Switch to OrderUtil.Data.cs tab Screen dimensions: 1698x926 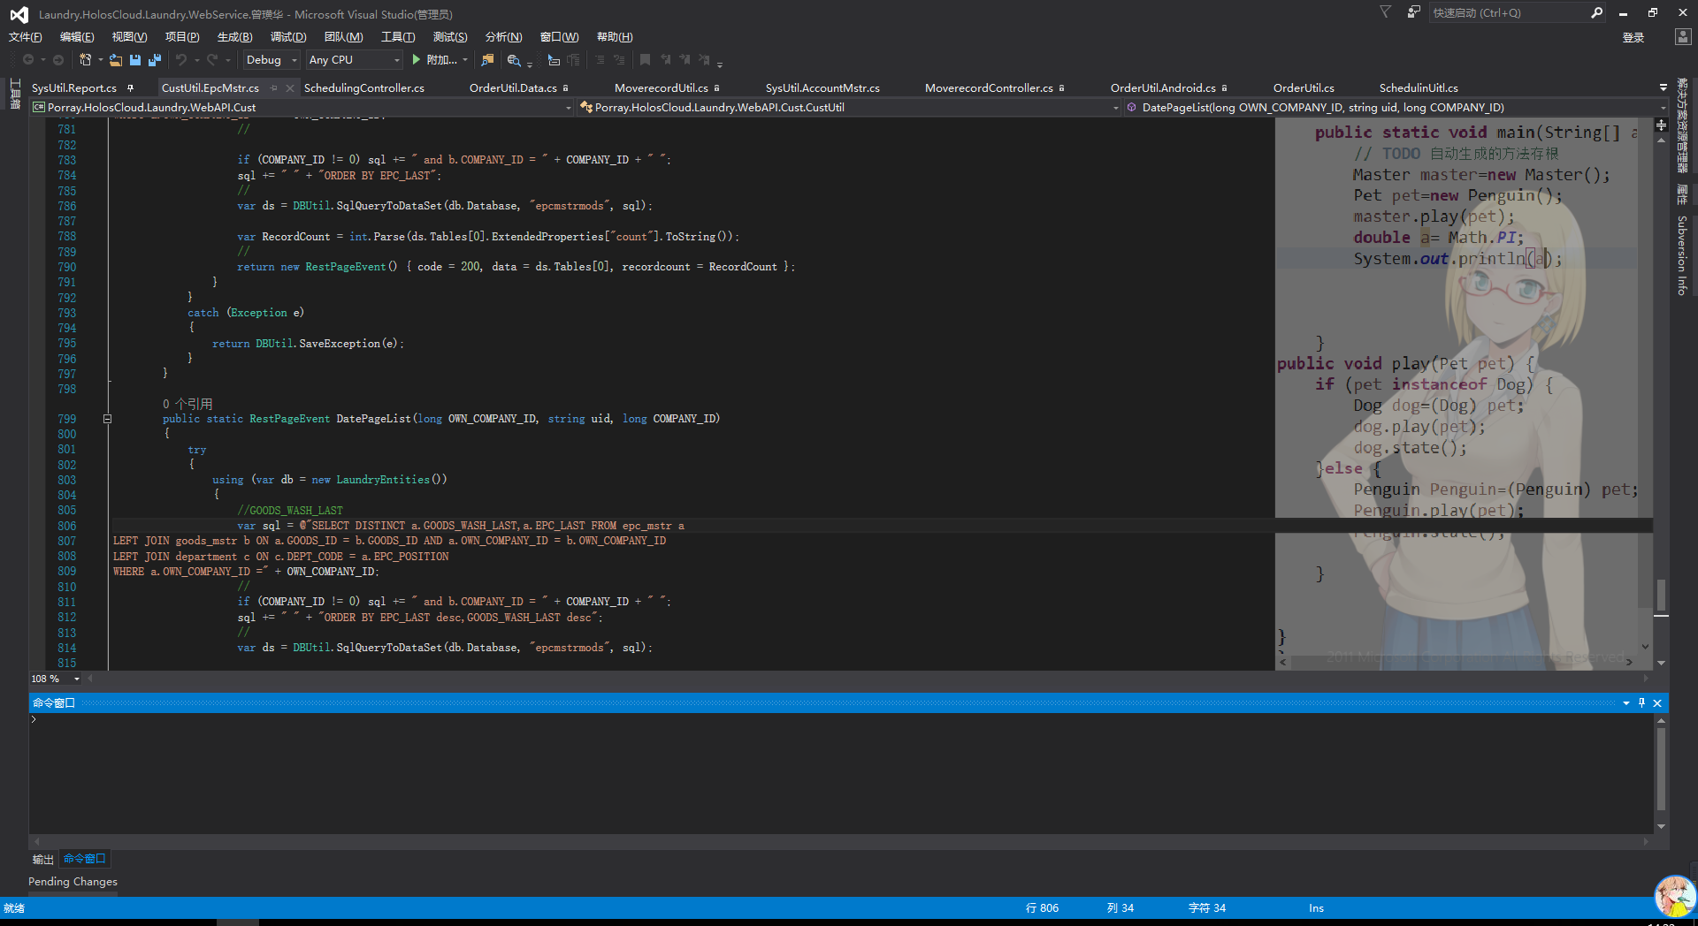coord(513,88)
